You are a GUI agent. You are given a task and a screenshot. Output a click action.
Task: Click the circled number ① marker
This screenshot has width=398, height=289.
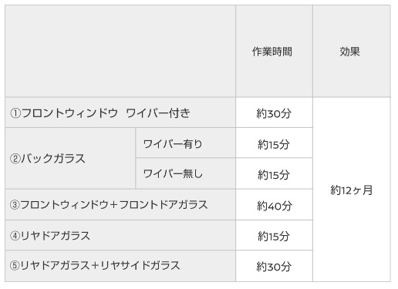tap(15, 113)
